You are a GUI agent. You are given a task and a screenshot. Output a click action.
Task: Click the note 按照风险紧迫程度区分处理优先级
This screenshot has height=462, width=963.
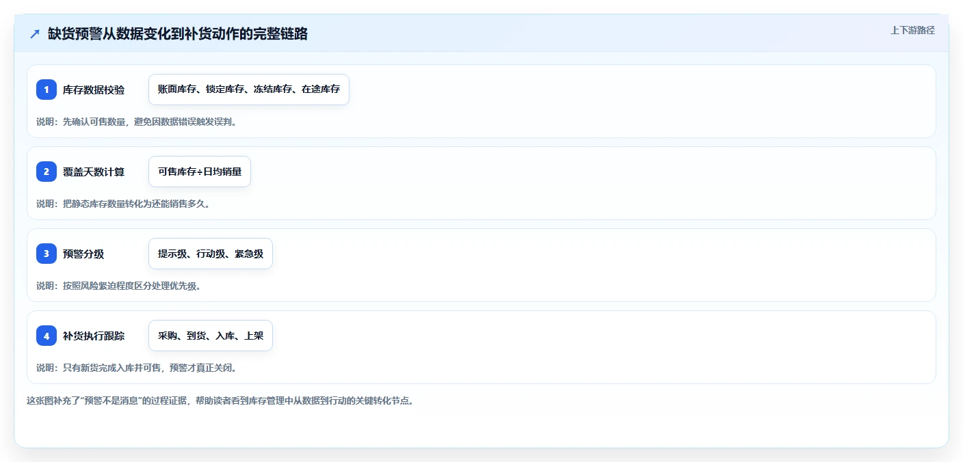pyautogui.click(x=119, y=286)
